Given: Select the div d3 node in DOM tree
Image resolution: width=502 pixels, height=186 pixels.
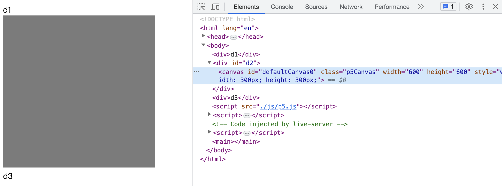Looking at the screenshot, I should coord(236,98).
